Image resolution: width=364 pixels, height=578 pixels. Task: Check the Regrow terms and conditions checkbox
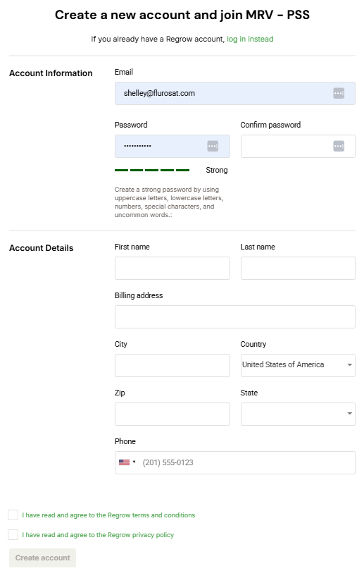tap(13, 515)
